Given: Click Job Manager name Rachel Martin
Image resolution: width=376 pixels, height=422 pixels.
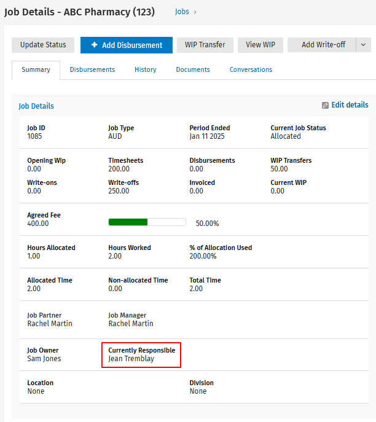Looking at the screenshot, I should [x=131, y=324].
